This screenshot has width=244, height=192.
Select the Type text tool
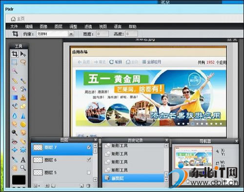point(23,160)
